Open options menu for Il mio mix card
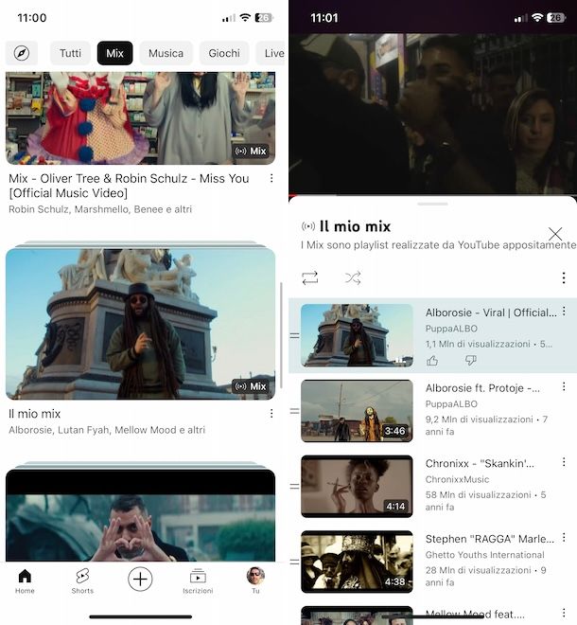This screenshot has height=625, width=577. 271,413
